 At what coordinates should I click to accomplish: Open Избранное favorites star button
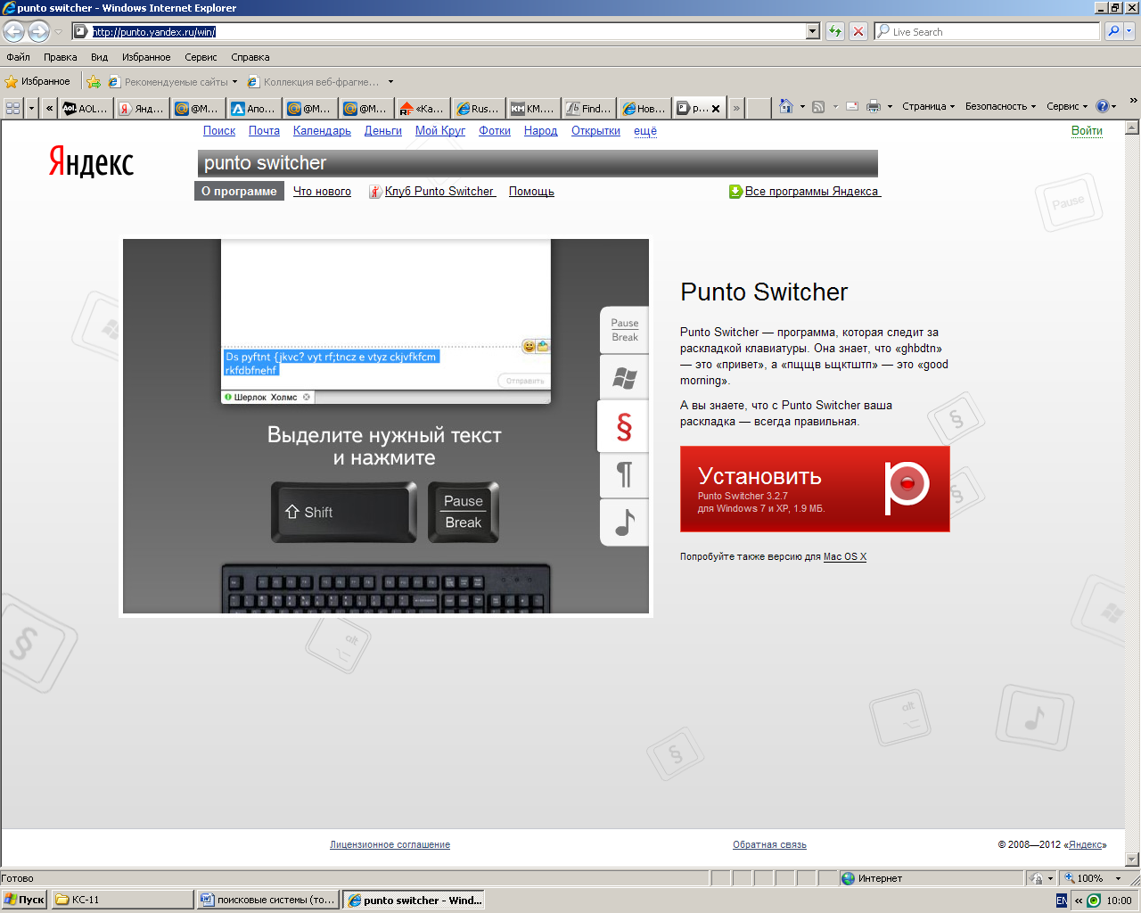(x=37, y=81)
